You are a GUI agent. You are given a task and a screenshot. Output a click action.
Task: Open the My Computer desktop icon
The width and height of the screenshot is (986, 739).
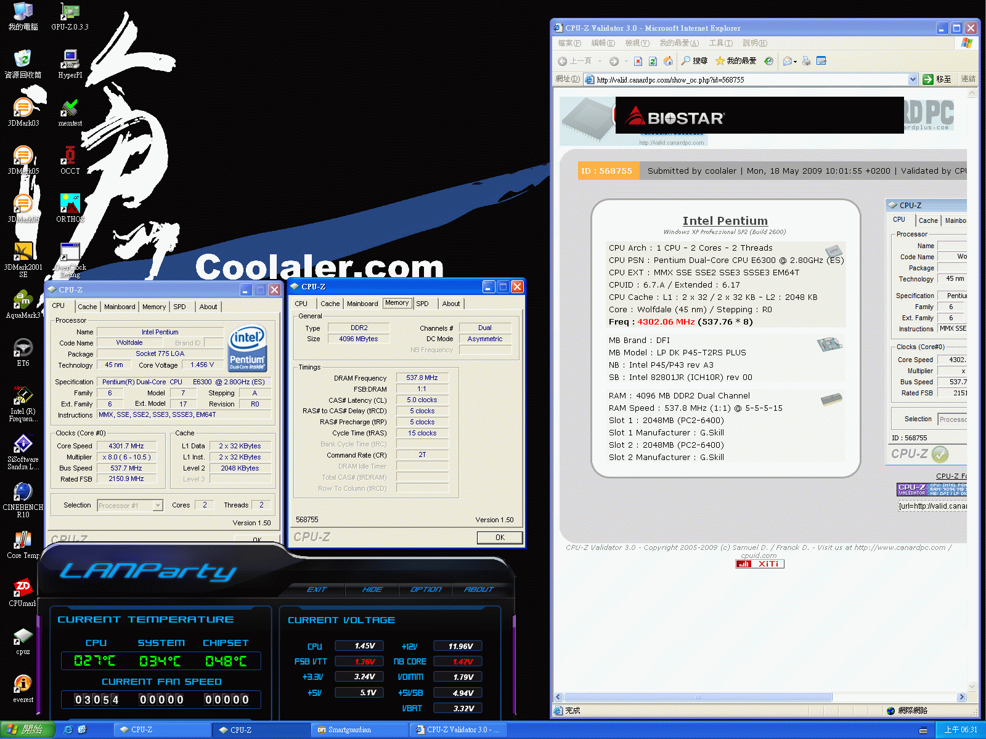click(23, 17)
